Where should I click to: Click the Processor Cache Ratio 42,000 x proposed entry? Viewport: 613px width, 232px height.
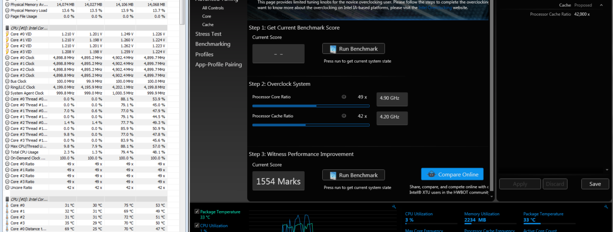pyautogui.click(x=560, y=14)
